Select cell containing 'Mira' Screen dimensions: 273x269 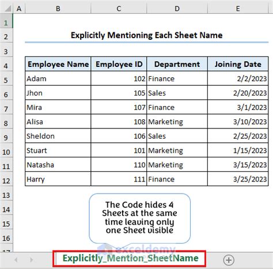pos(58,107)
